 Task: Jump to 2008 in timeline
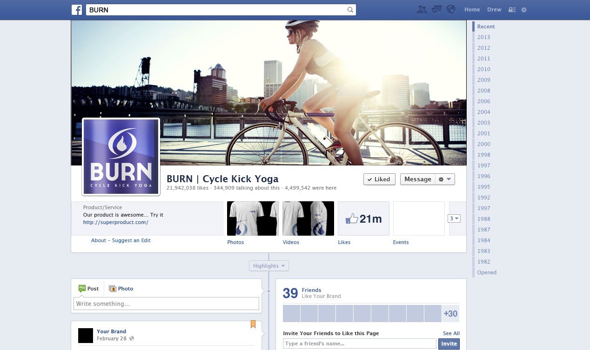coord(483,91)
